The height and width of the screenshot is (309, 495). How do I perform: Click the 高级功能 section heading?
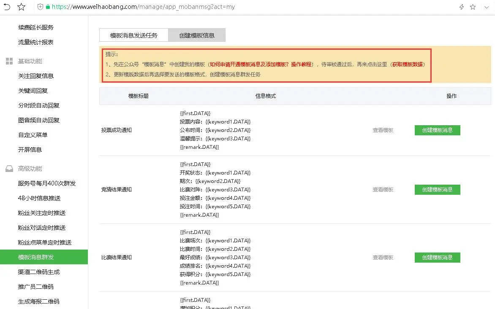30,169
